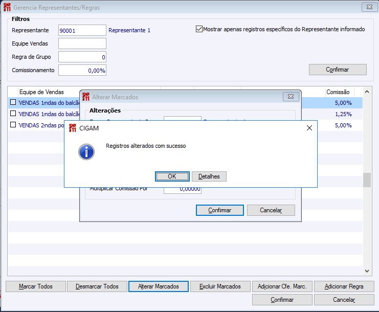Click Desmarcar Todos button

click(x=97, y=286)
